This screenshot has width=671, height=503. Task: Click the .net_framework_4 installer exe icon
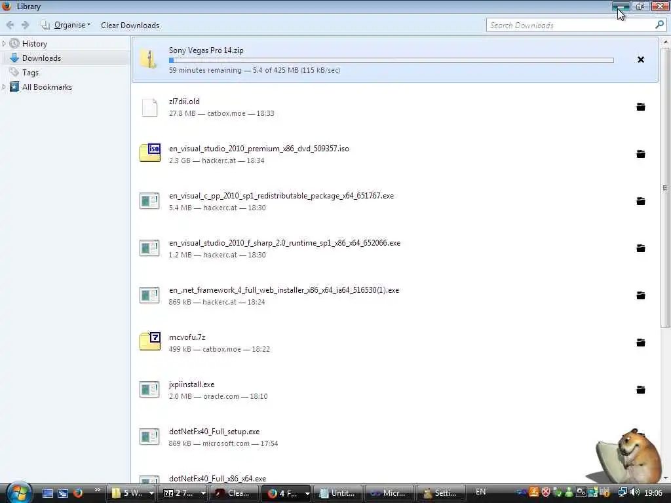(x=149, y=295)
